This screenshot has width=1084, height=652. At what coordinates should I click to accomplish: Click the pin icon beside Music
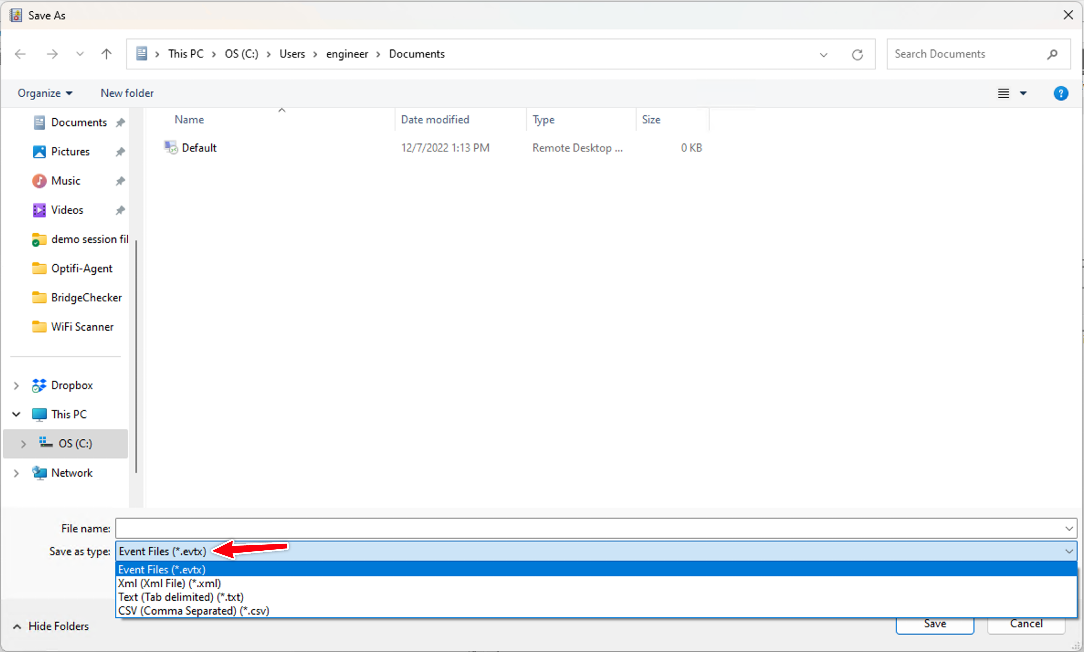click(120, 181)
